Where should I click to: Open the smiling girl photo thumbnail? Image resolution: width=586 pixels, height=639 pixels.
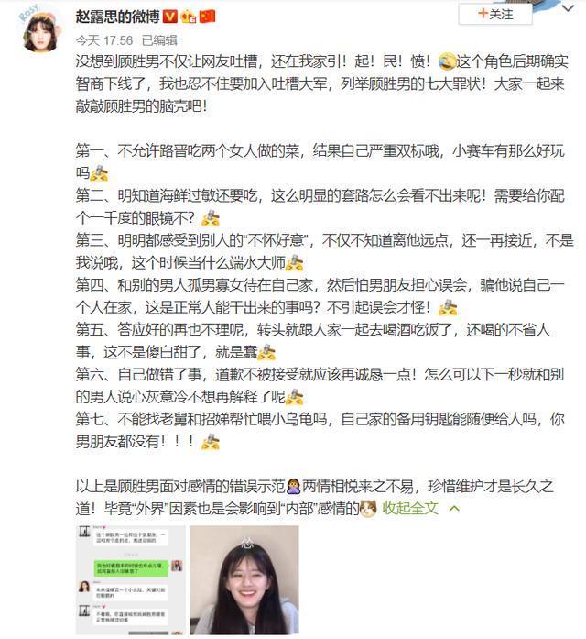[244, 580]
